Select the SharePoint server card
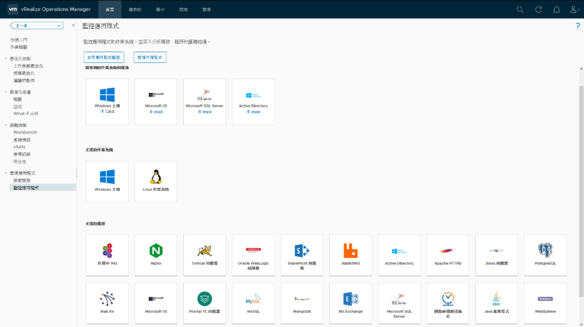Screen dimensions: 584x327 [302, 255]
